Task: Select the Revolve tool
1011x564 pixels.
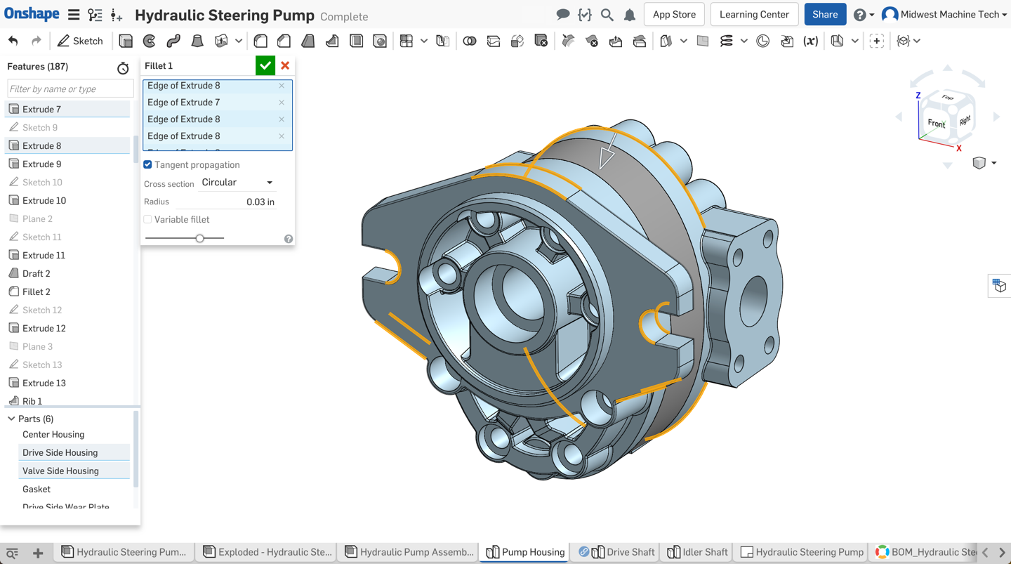Action: pyautogui.click(x=150, y=41)
